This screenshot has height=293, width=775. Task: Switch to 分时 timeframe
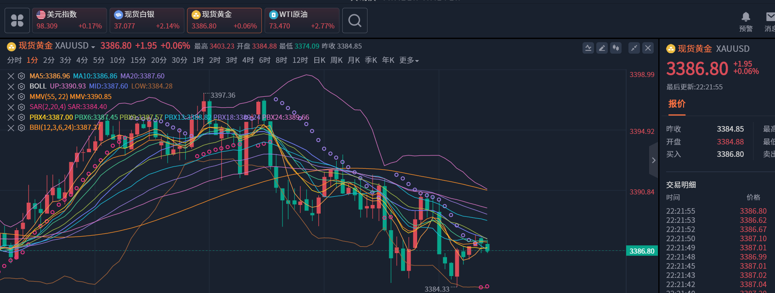[x=14, y=60]
